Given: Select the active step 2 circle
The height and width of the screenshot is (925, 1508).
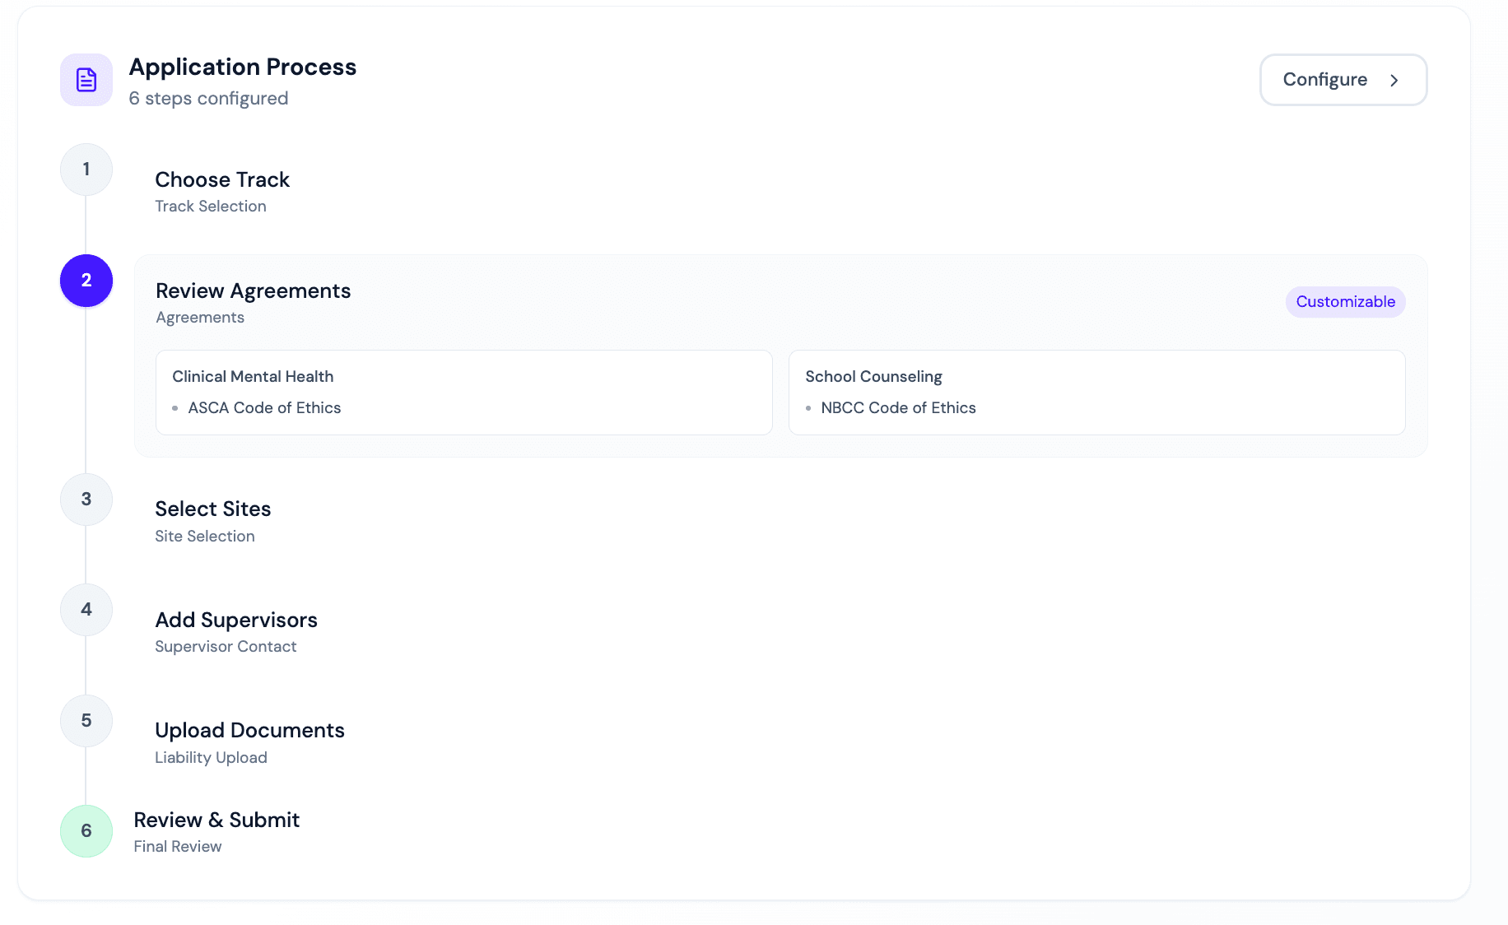Looking at the screenshot, I should tap(86, 281).
